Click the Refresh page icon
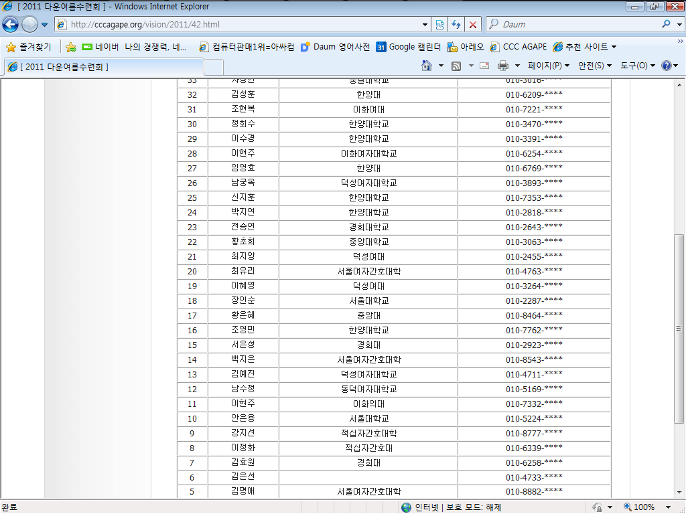The width and height of the screenshot is (686, 514). click(456, 25)
